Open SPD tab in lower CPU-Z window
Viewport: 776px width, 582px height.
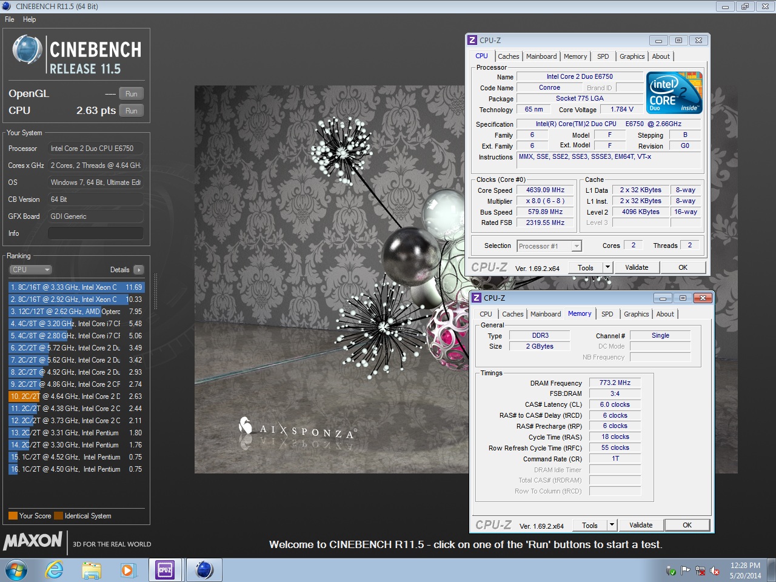click(x=607, y=314)
